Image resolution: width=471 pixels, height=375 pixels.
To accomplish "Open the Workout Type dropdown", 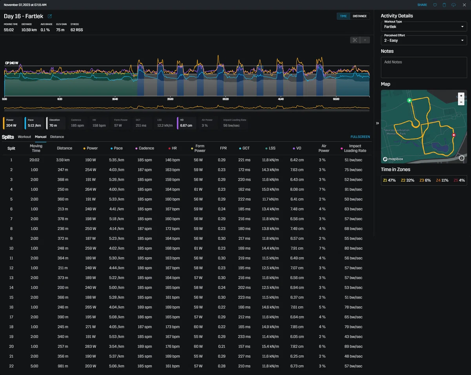I will pos(424,26).
